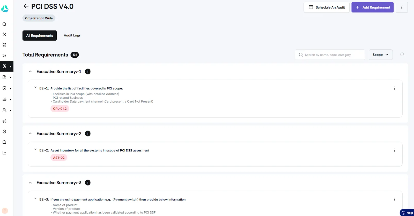Viewport: 414px width, 216px height.
Task: Go back using the arrow beside PCI DSS V4.0
Action: pos(26,6)
